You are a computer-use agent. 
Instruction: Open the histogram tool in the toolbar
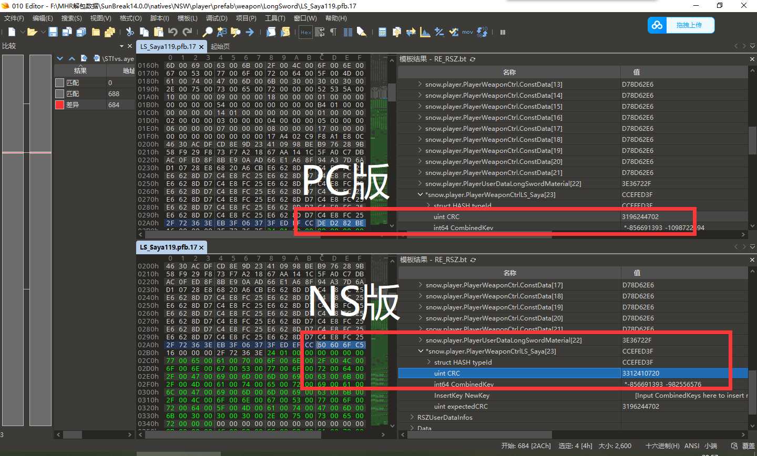point(425,32)
